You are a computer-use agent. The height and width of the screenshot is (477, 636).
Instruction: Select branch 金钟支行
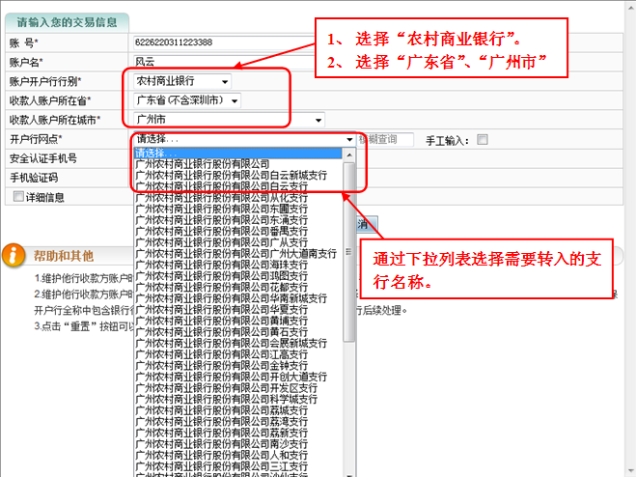coord(238,366)
